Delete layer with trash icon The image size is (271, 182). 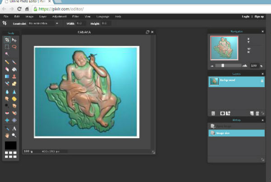tap(257, 113)
